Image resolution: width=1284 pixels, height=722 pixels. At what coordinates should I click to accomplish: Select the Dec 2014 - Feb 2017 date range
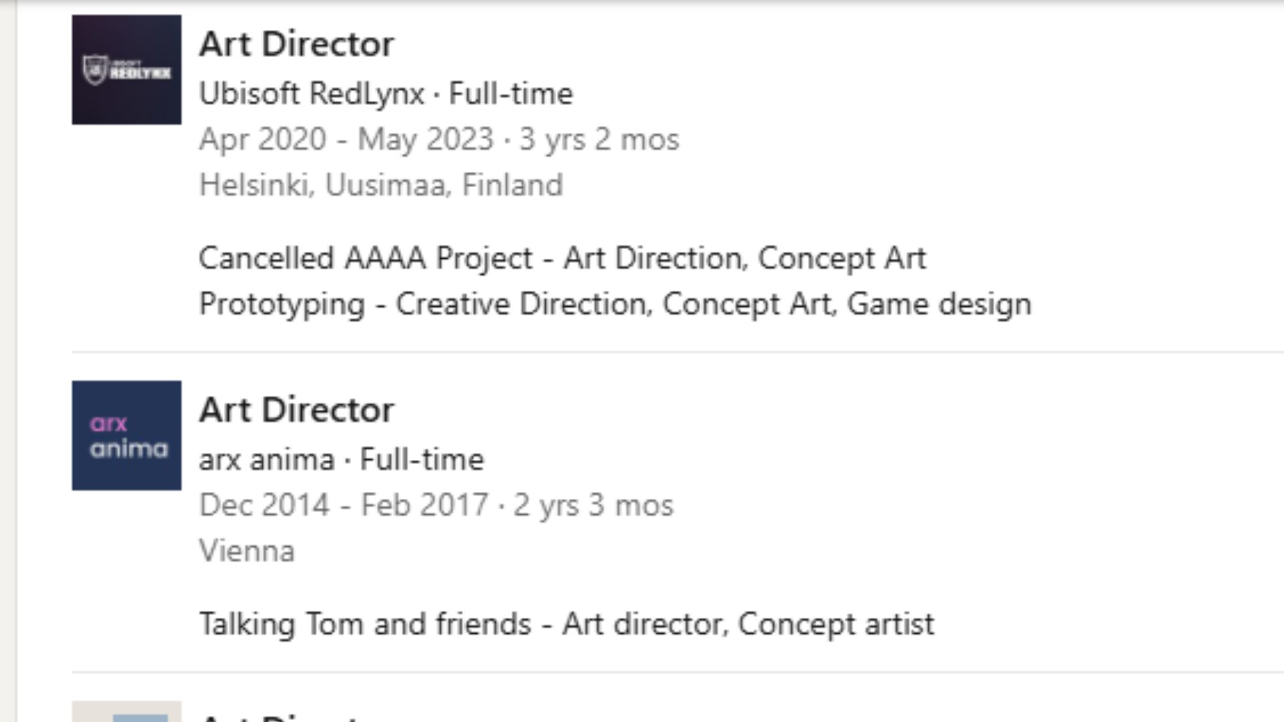tap(343, 505)
